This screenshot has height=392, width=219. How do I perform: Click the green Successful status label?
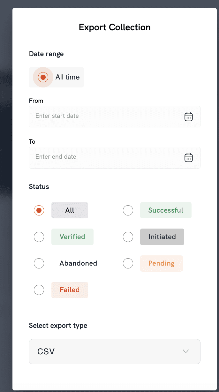(x=166, y=210)
